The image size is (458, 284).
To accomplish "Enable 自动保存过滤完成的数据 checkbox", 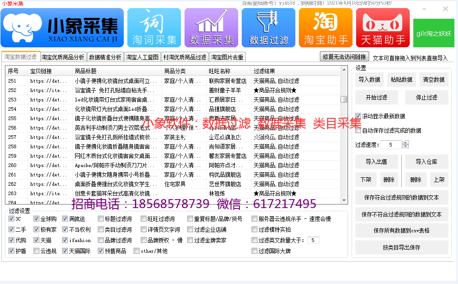I will 358,130.
